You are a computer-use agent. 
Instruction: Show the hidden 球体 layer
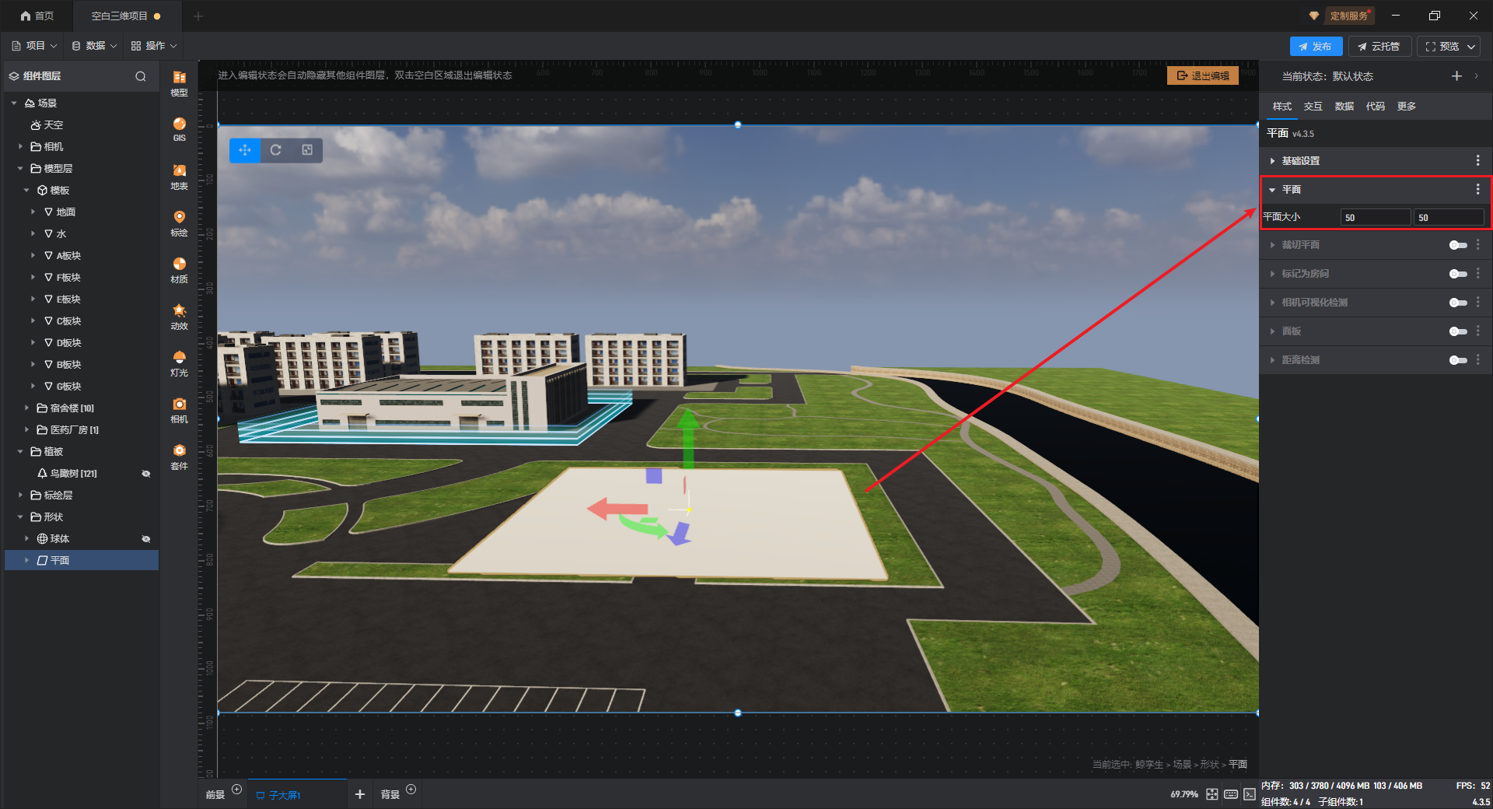click(145, 539)
